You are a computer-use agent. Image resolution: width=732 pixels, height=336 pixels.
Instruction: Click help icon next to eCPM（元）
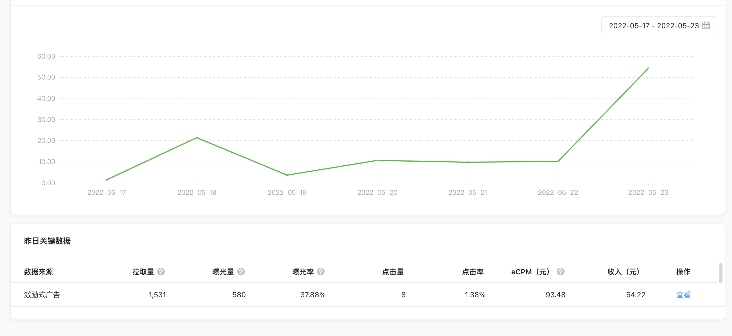tap(560, 272)
